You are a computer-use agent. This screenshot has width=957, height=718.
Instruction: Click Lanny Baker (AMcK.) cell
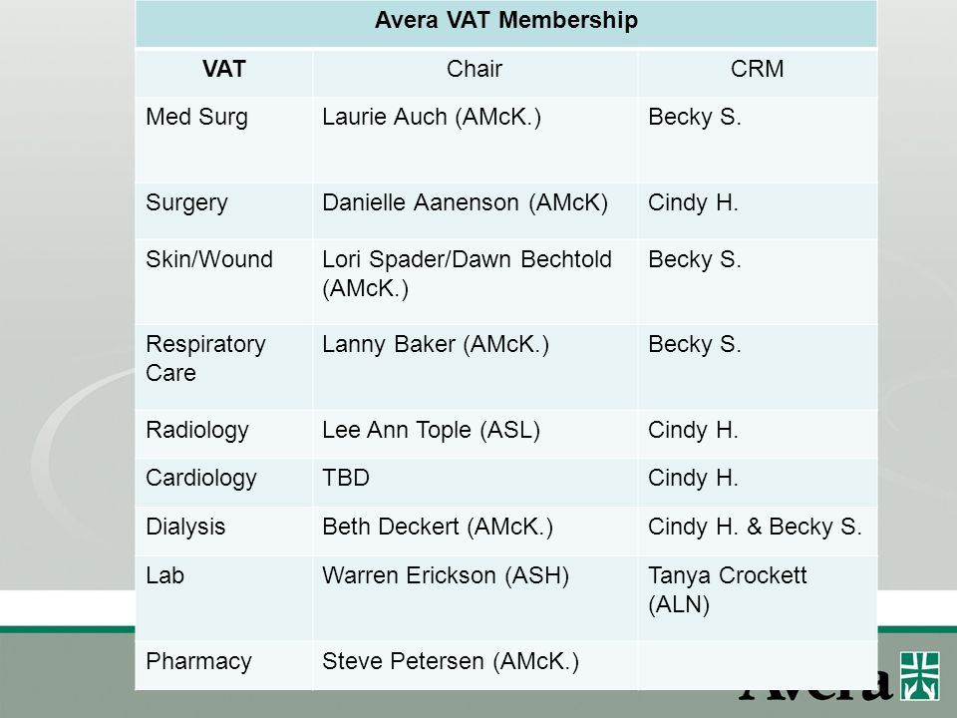click(x=436, y=344)
